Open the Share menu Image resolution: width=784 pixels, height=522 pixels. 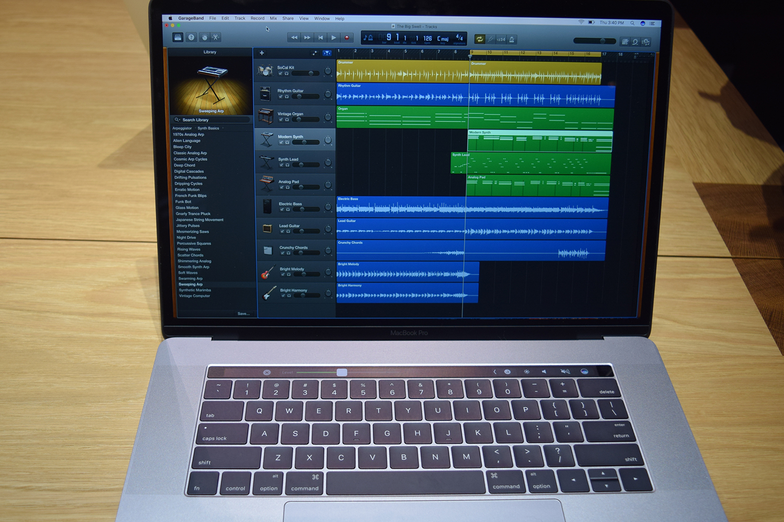click(x=287, y=18)
